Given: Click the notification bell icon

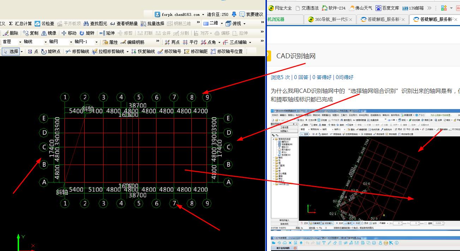Looking at the screenshot, I should pyautogui.click(x=234, y=14).
